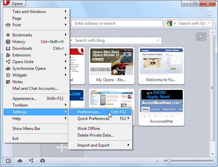Expand the Tabs and Windows submenu
The image size is (218, 167).
pos(37,12)
